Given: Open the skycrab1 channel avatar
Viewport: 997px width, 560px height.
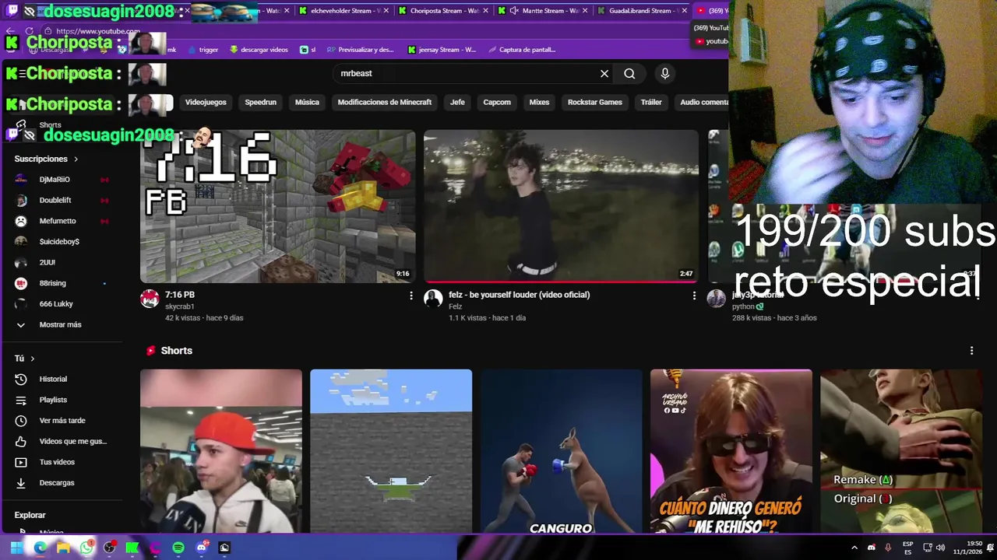Looking at the screenshot, I should point(150,299).
